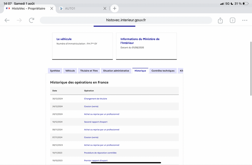Go back to the previous page
The image size is (252, 165).
(x=7, y=20)
